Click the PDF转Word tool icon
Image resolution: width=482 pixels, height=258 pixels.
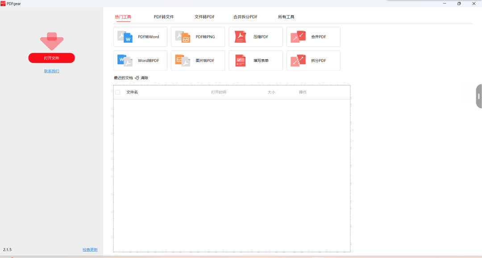tap(125, 37)
